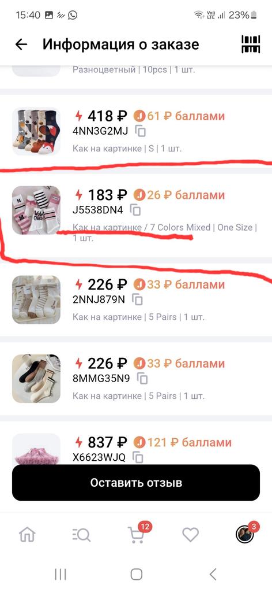Tap the Оставить отзыв button
Viewport: 272px width, 592px height.
(136, 483)
